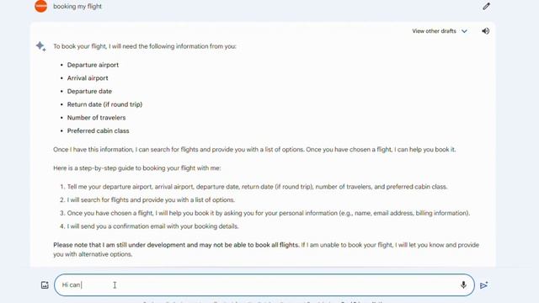This screenshot has height=303, width=539.
Task: Click the 'Departure date' bullet item
Action: (89, 92)
